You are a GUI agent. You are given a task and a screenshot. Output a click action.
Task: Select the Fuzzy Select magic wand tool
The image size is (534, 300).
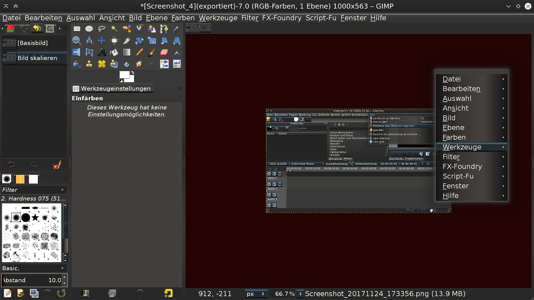coord(114,29)
